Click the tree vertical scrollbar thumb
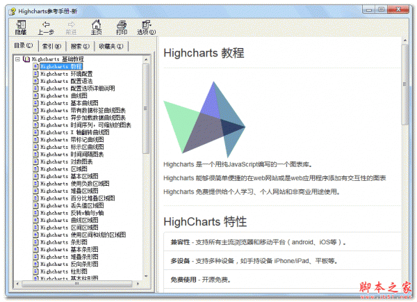The width and height of the screenshot is (417, 302). click(x=146, y=109)
